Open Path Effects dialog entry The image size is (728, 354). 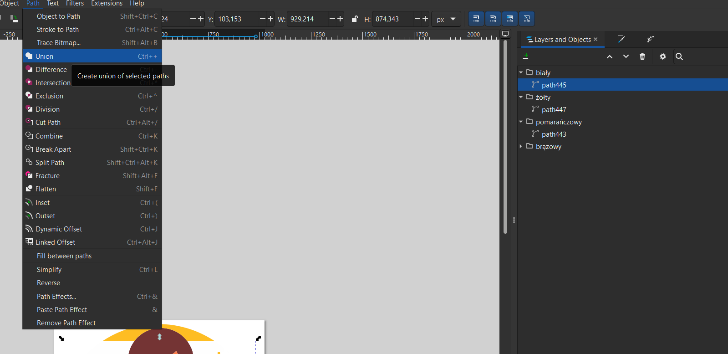(x=92, y=296)
